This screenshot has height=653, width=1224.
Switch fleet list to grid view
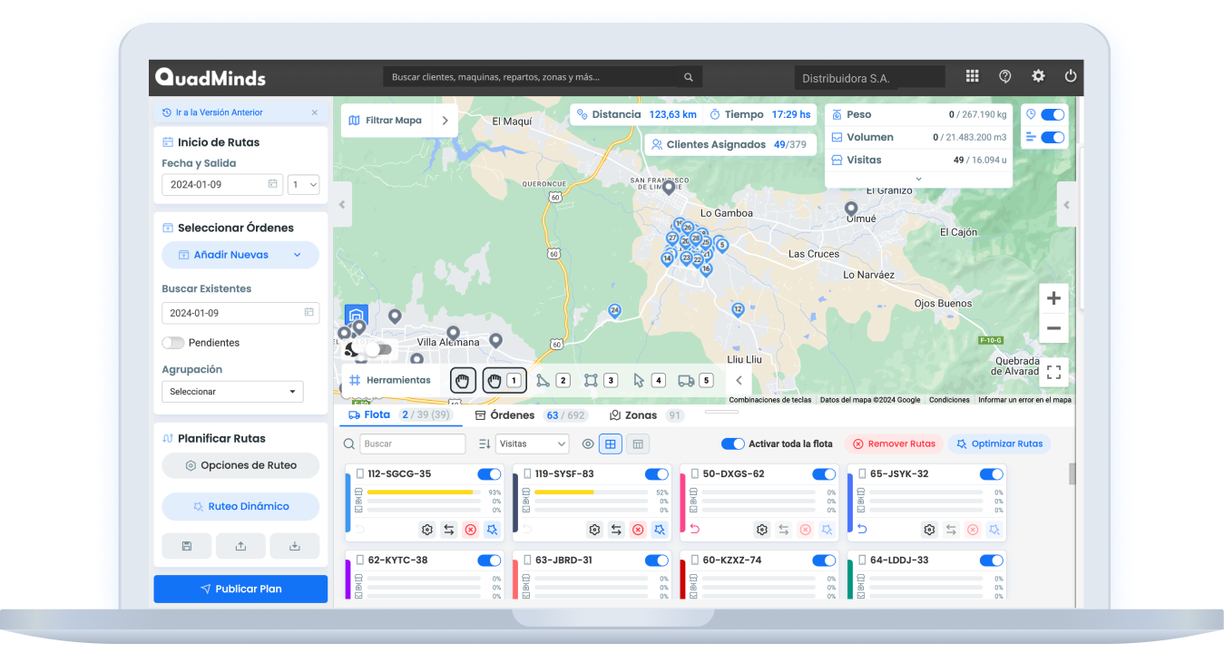click(611, 444)
